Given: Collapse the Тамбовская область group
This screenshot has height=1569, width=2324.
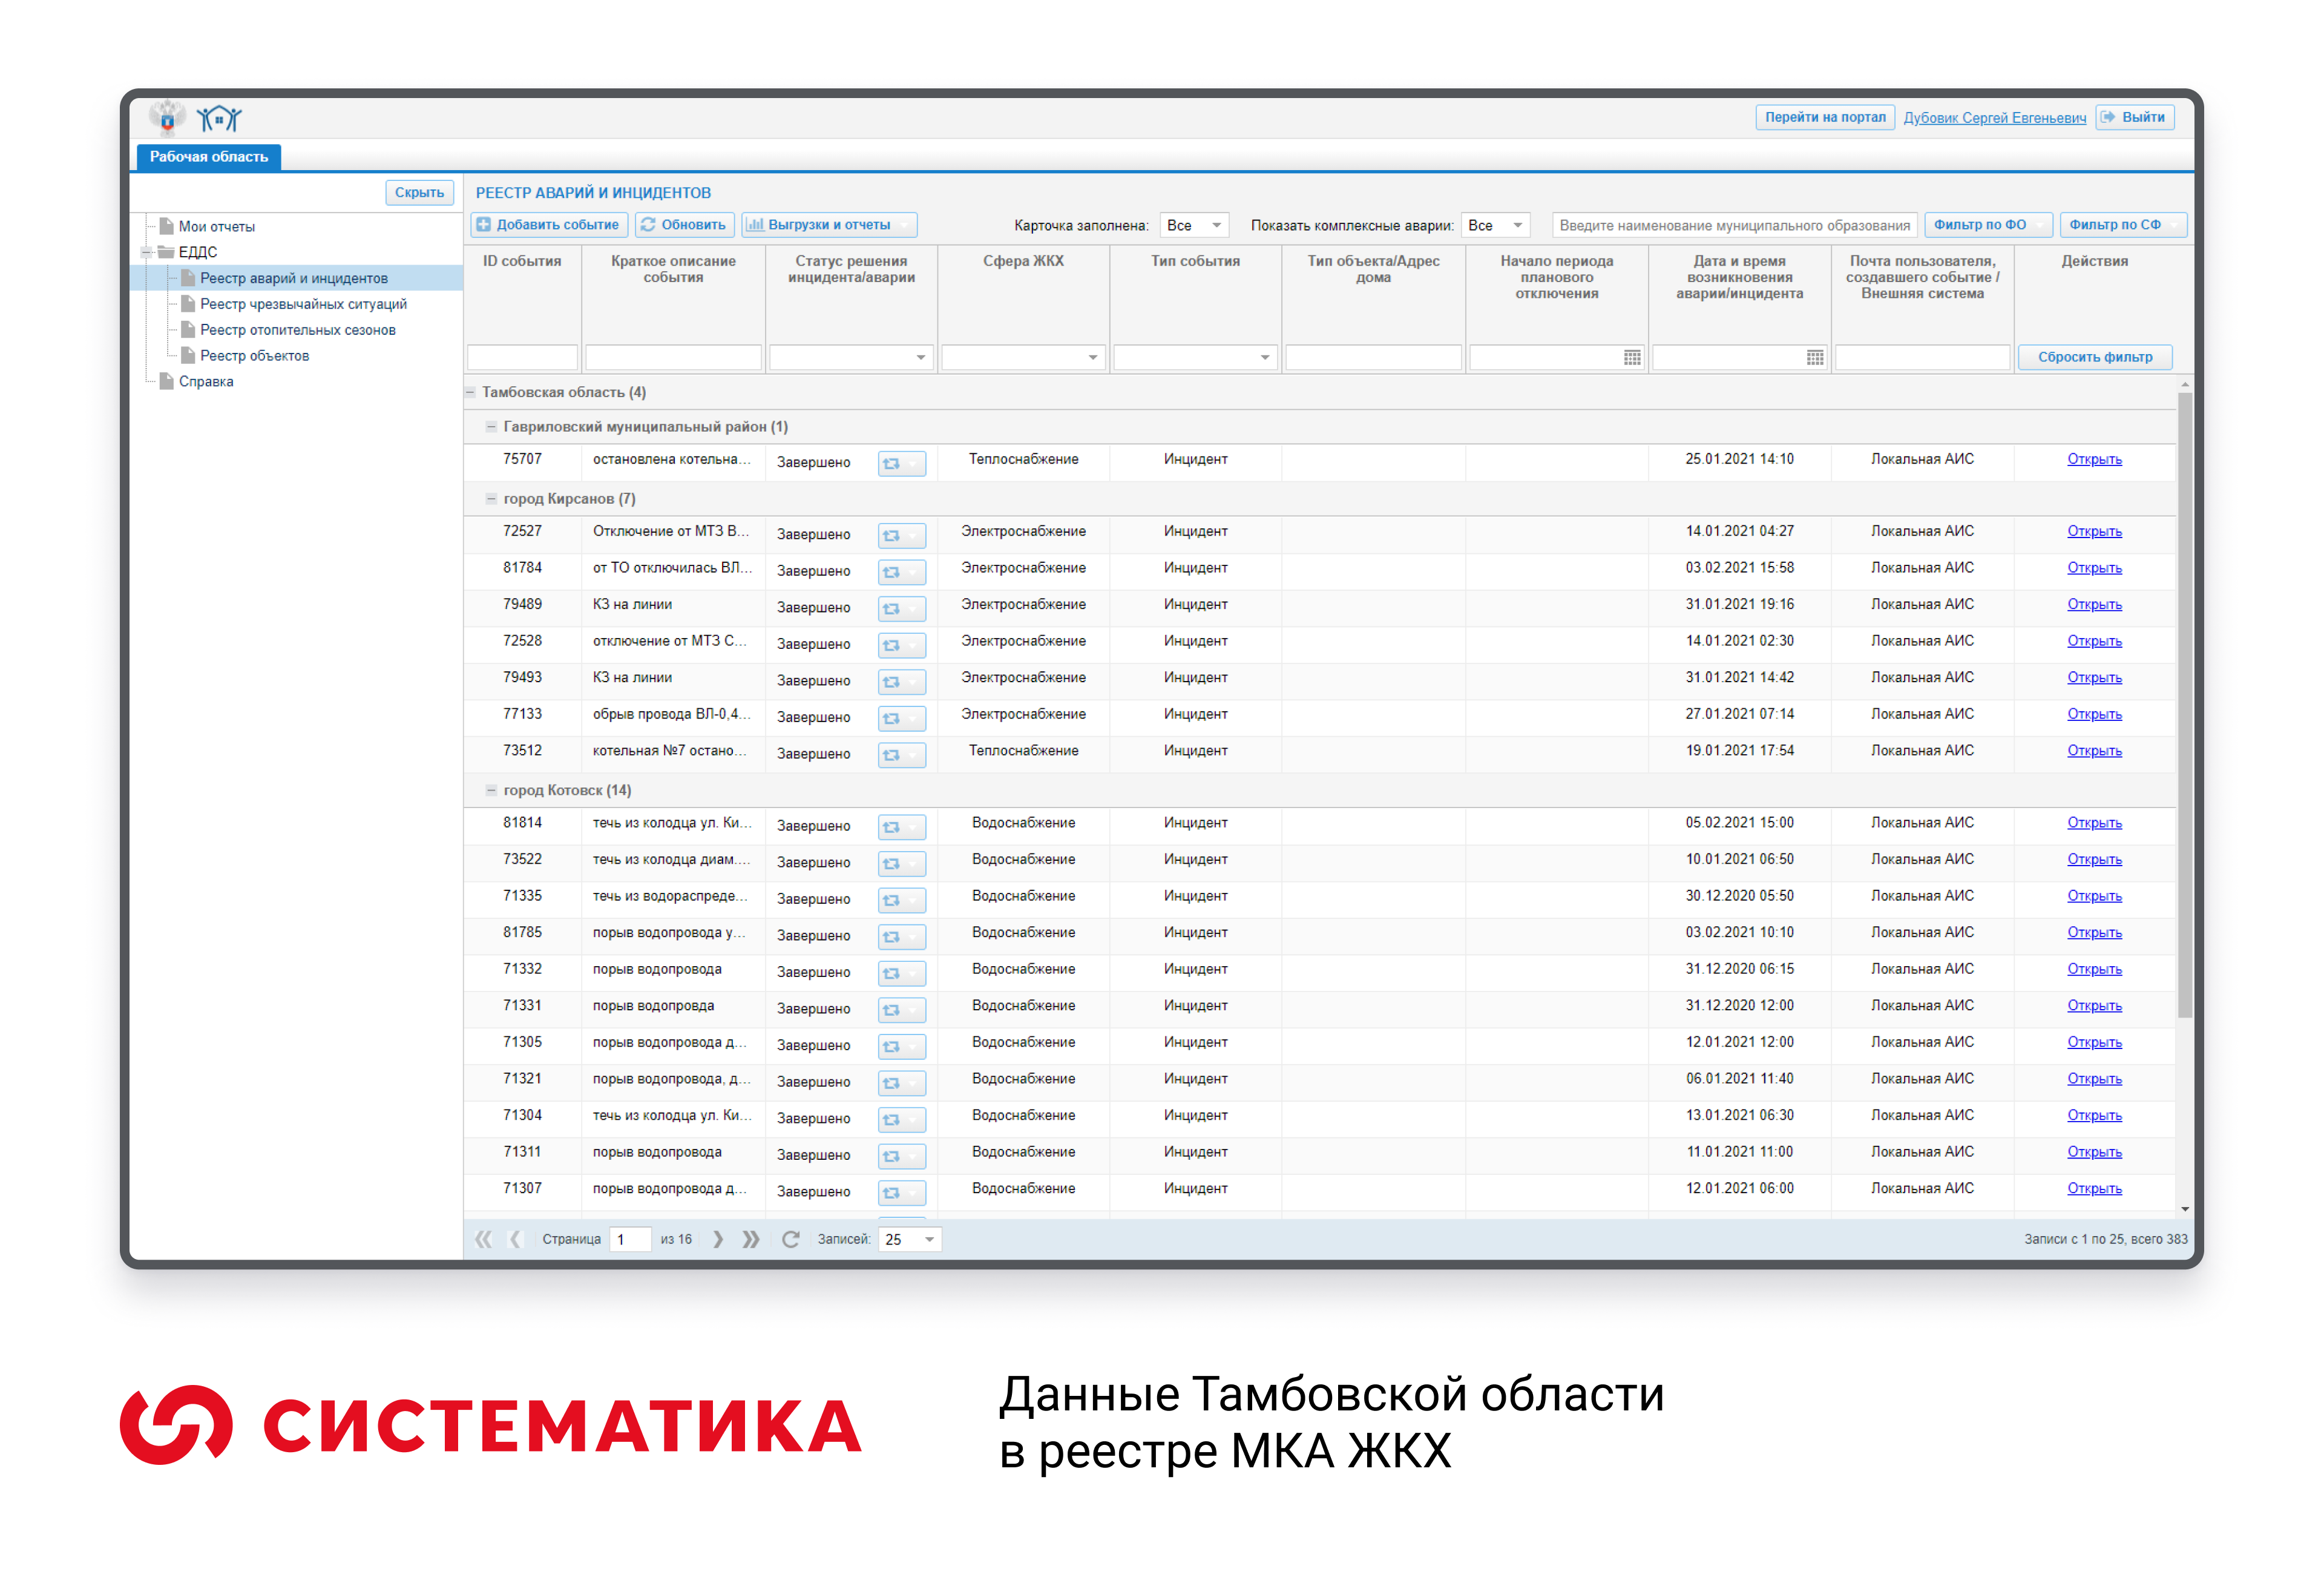Looking at the screenshot, I should tap(470, 392).
